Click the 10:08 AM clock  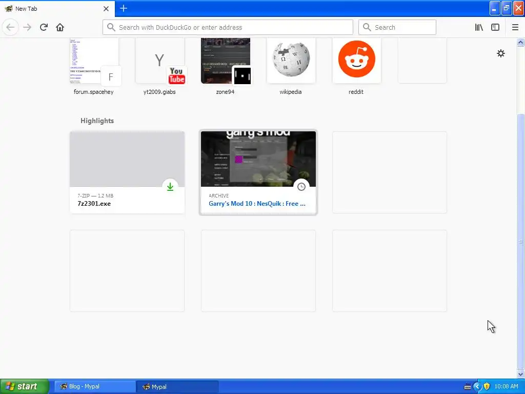(506, 387)
